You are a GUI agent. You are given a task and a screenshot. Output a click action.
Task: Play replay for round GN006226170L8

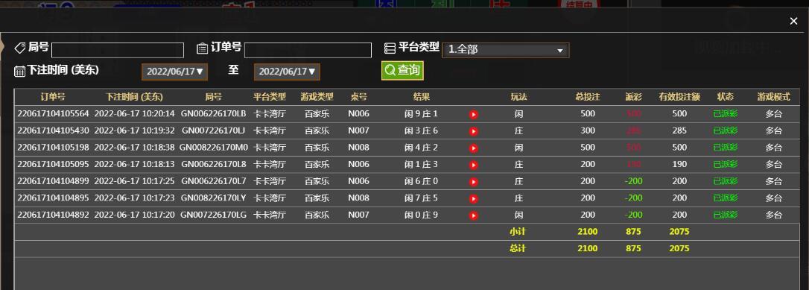click(474, 165)
